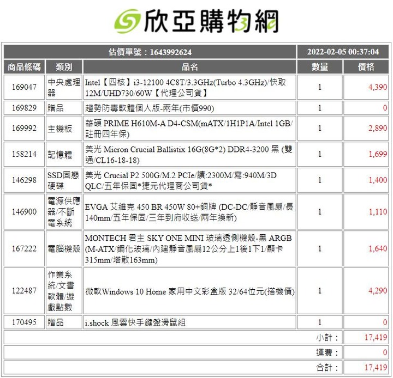The height and width of the screenshot is (378, 393).
Task: Click the price 2,890
Action: tap(378, 128)
